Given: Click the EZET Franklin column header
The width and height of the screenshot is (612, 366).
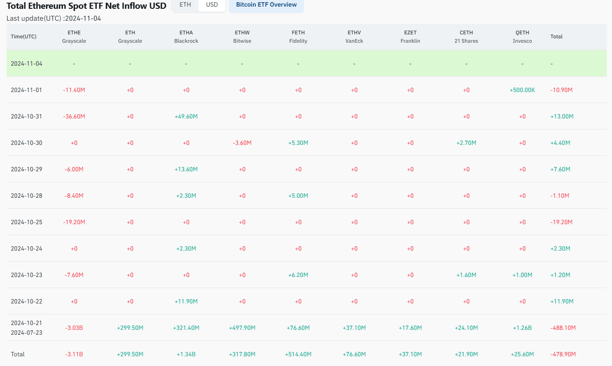Looking at the screenshot, I should [x=410, y=37].
